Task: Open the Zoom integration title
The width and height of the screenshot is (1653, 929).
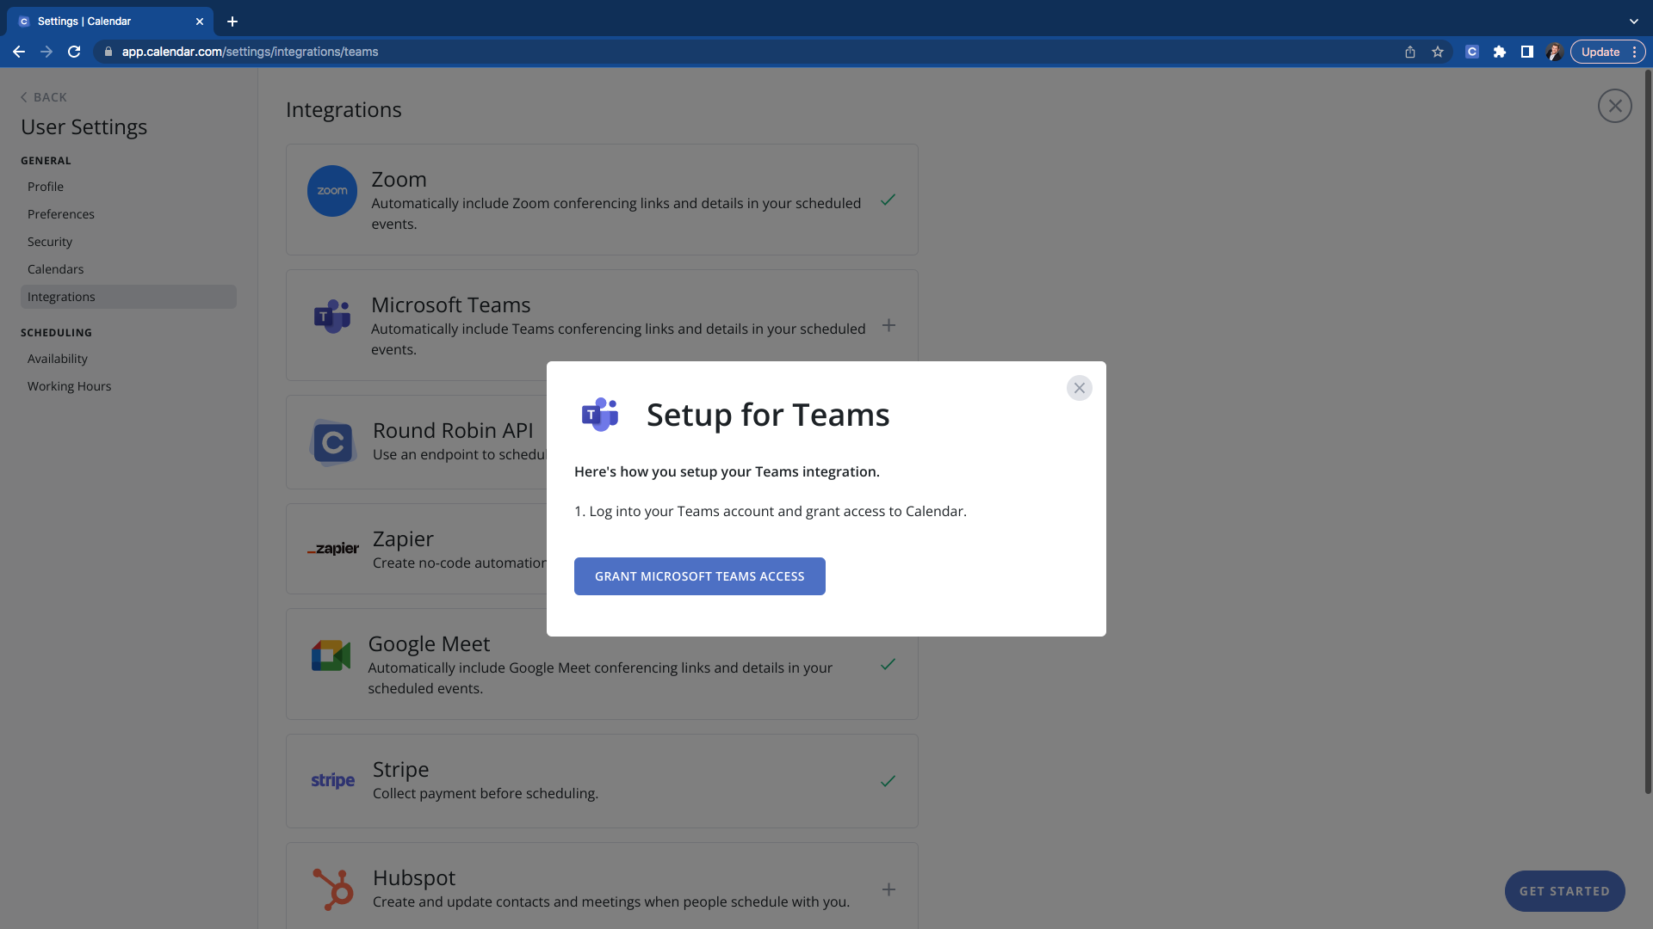Action: click(x=399, y=179)
